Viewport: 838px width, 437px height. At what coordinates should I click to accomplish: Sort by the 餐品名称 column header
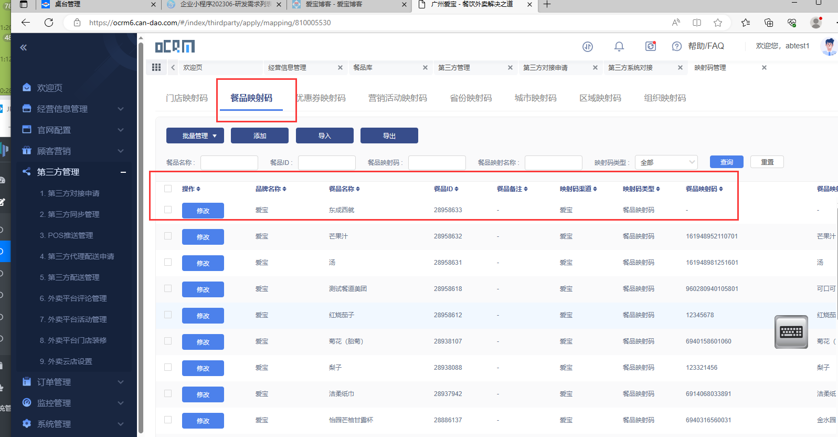(344, 189)
